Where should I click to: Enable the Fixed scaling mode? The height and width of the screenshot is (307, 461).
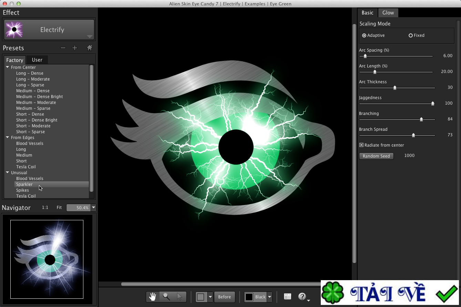(x=411, y=35)
